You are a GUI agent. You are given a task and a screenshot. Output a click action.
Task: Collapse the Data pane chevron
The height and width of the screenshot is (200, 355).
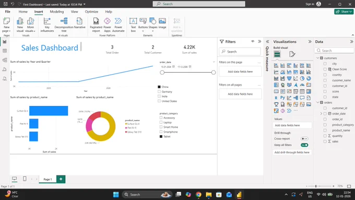click(x=351, y=42)
